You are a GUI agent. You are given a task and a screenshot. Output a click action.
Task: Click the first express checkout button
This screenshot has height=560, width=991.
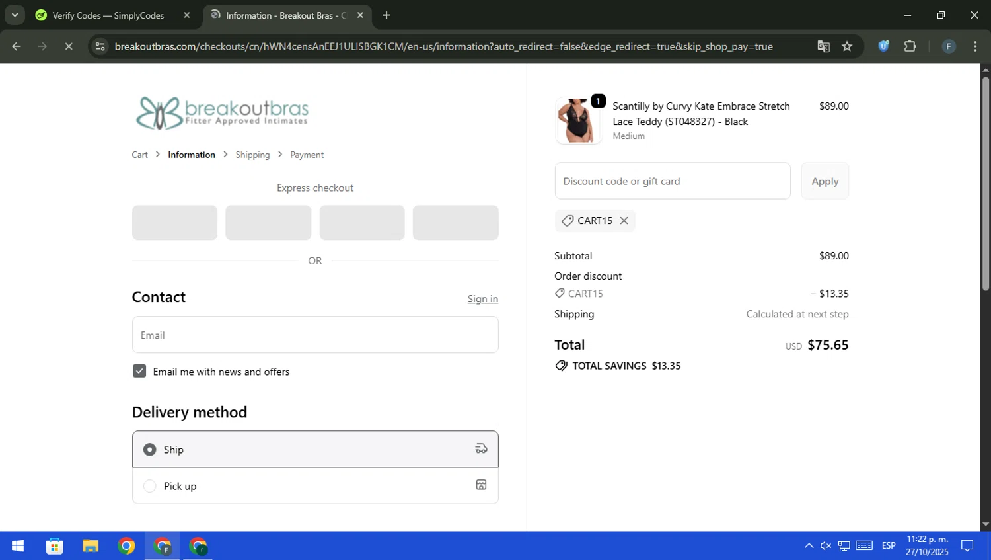(174, 223)
